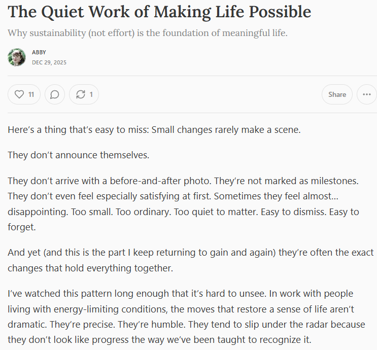Viewport: 377px width, 350px height.
Task: Click the paragraph starting "Here's a thing"
Action: click(154, 129)
